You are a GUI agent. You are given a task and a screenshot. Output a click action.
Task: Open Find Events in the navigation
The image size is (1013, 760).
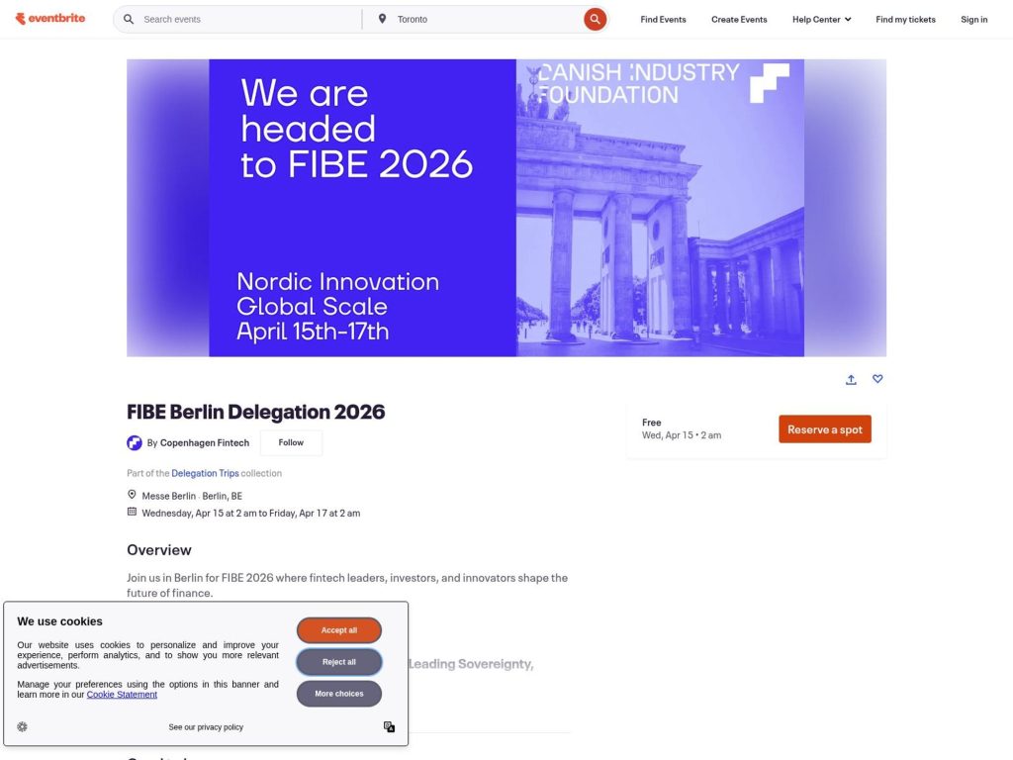[x=662, y=19]
